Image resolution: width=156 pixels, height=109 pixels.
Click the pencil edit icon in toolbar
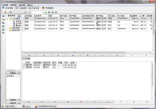coord(5,12)
